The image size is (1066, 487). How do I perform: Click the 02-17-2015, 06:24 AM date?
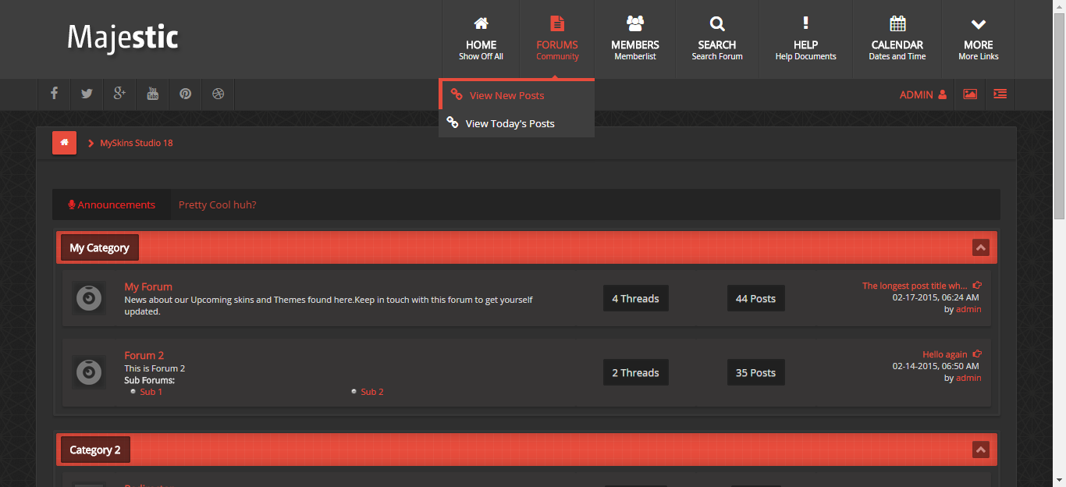936,297
